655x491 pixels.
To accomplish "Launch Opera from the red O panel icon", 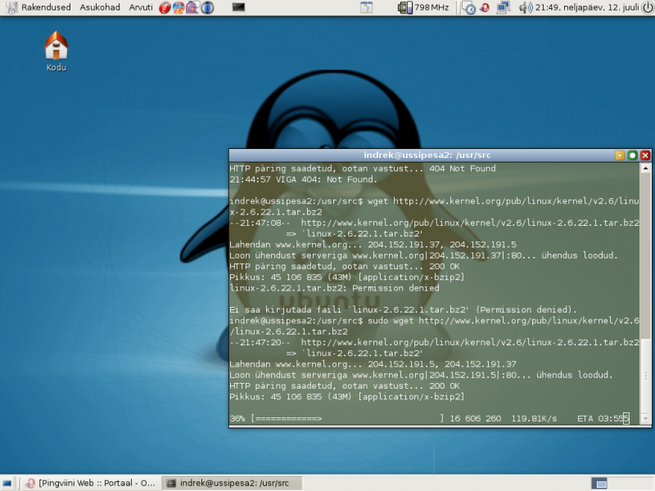I will coord(165,7).
